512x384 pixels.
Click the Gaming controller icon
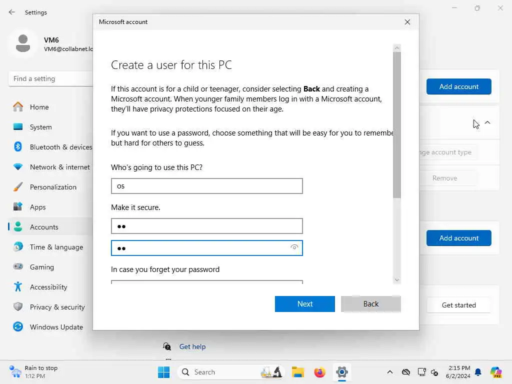[18, 267]
